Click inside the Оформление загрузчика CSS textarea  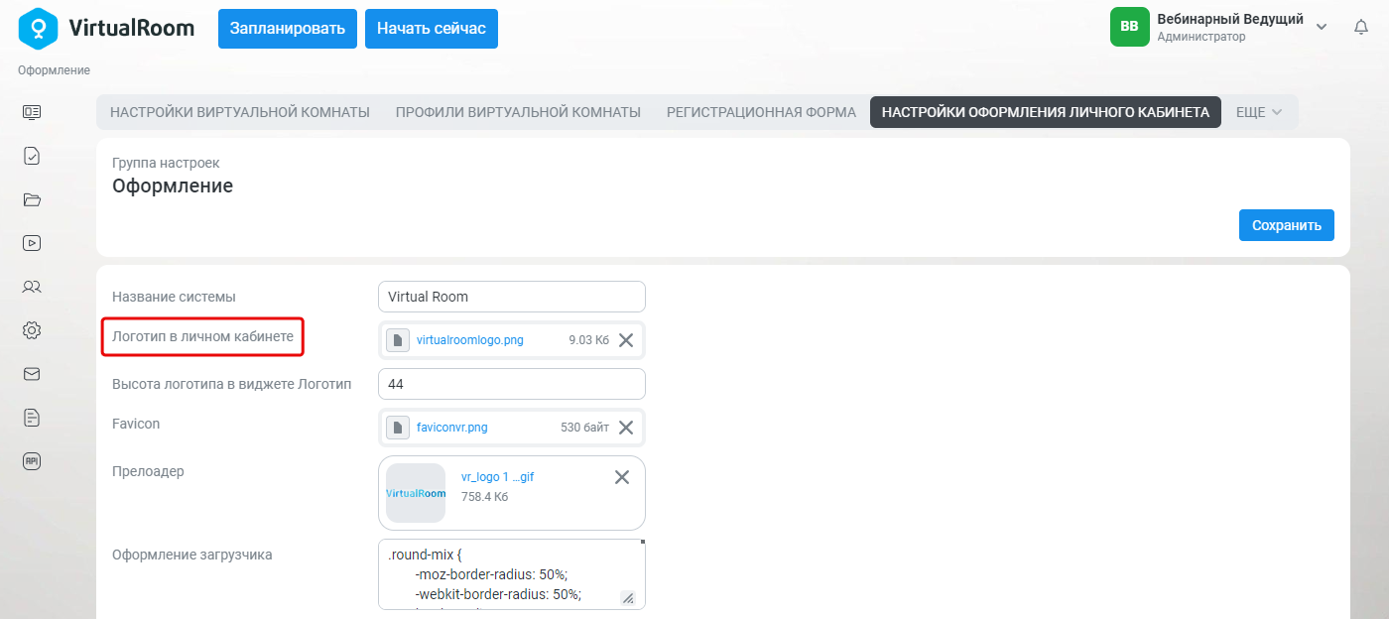point(512,574)
